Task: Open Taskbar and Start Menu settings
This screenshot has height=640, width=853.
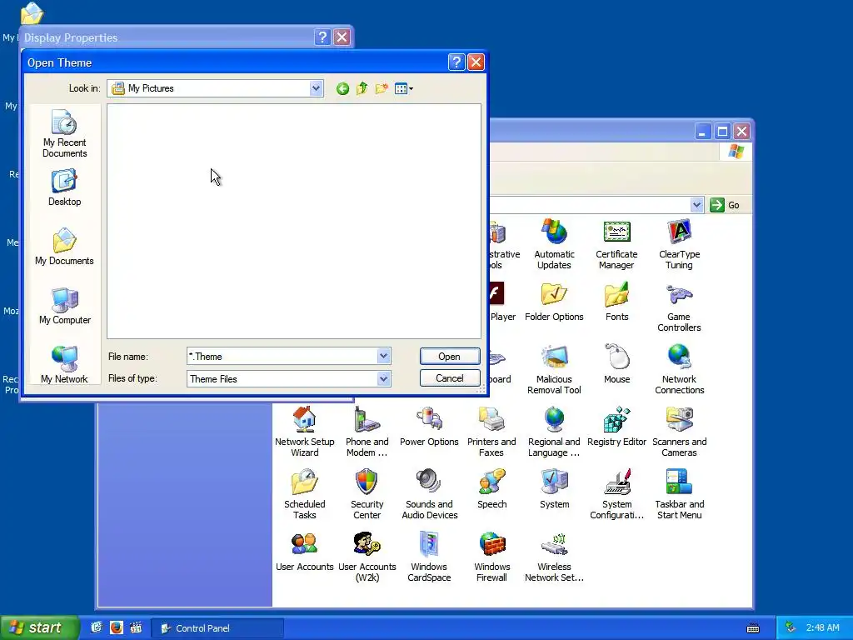Action: [679, 495]
